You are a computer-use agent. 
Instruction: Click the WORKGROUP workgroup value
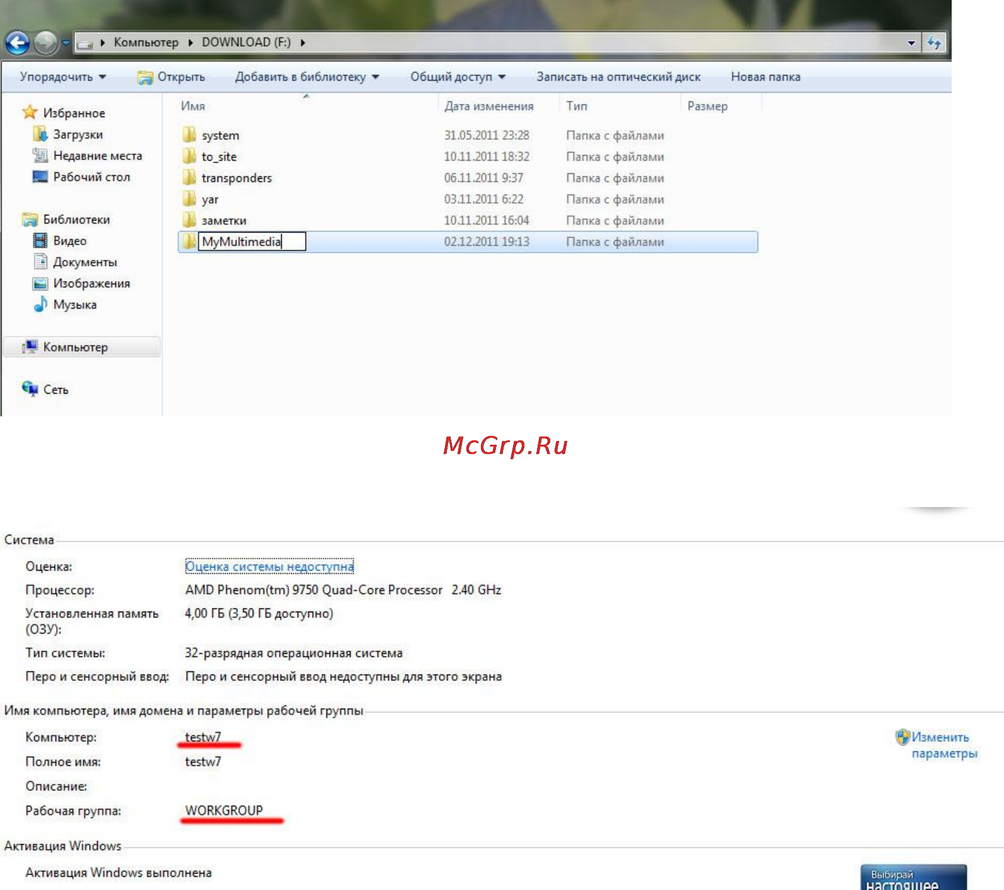coord(224,811)
